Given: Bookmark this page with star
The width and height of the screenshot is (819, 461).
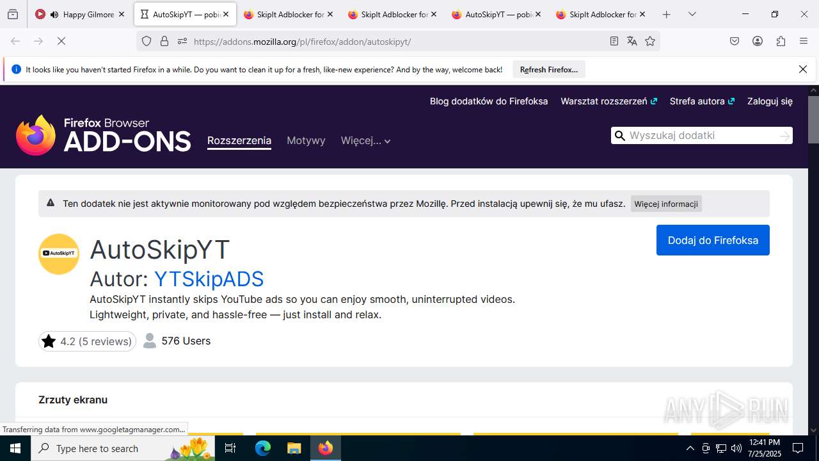Looking at the screenshot, I should pyautogui.click(x=650, y=41).
